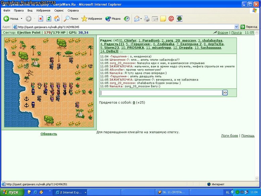Open Search (Поиск) toolbar button

[71, 19]
